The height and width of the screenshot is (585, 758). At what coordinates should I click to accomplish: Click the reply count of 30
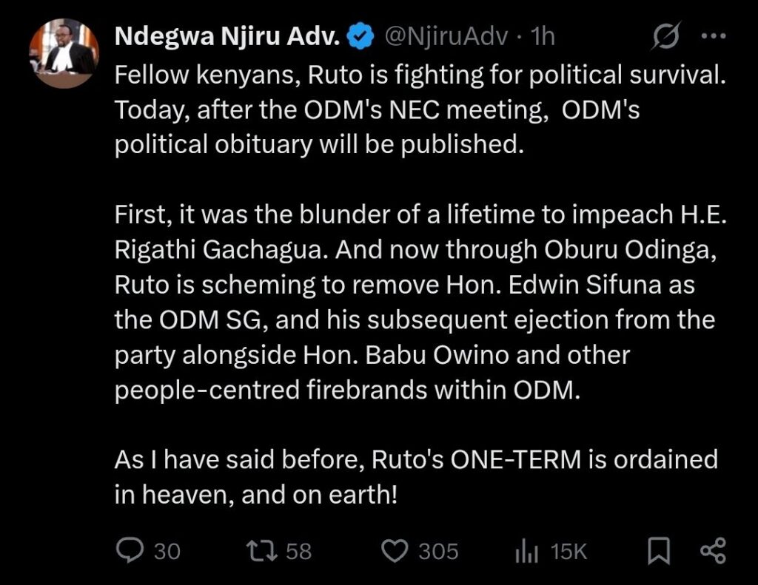coord(167,552)
